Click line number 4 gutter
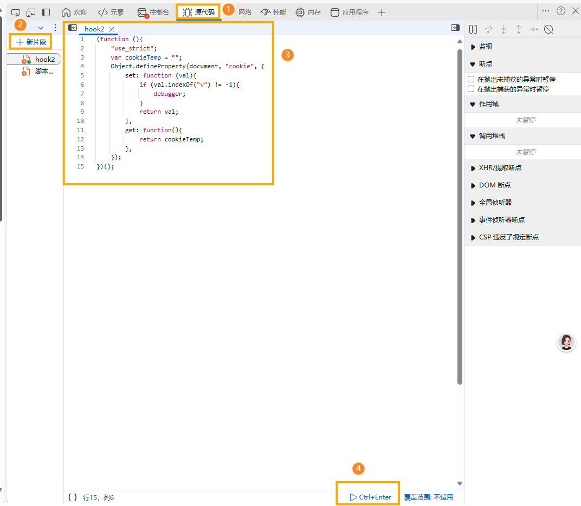Screen dimensions: 581x506 click(82, 66)
